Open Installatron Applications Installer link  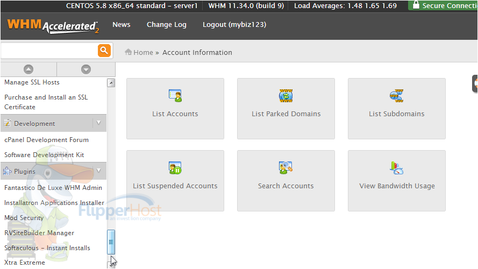pos(54,202)
